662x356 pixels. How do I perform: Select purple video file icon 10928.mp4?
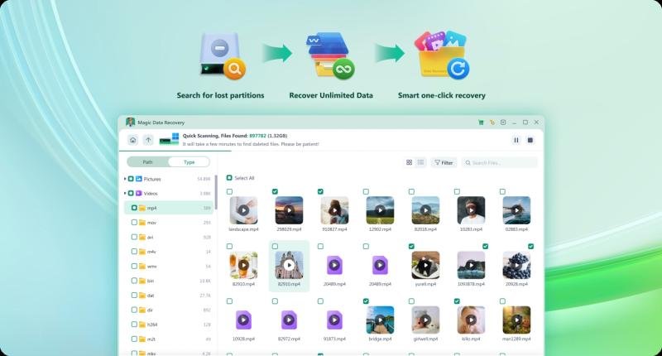tap(243, 320)
